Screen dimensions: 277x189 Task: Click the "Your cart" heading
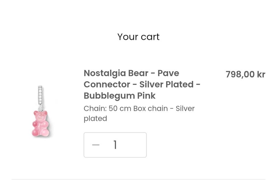(x=138, y=37)
